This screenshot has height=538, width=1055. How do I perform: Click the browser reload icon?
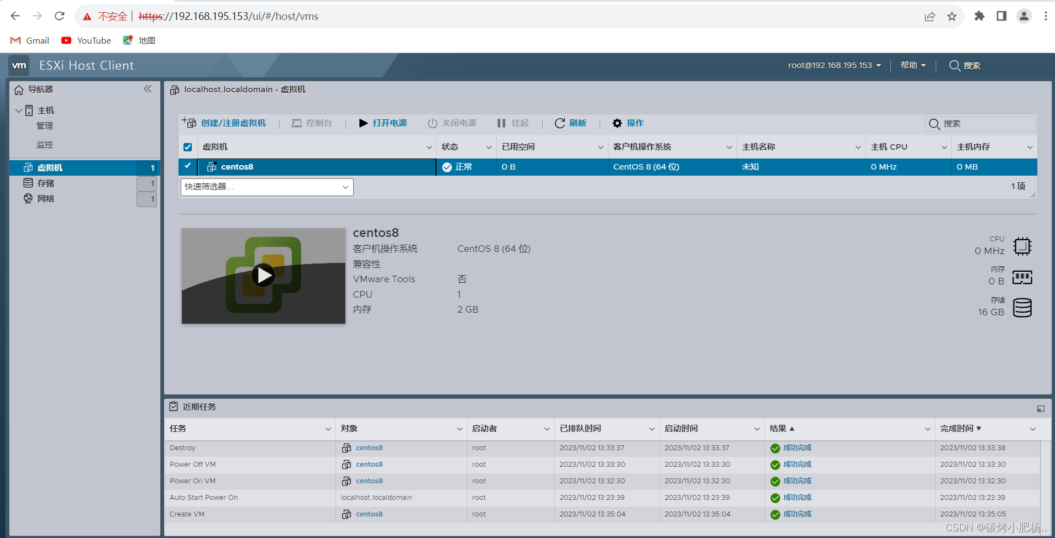tap(60, 16)
